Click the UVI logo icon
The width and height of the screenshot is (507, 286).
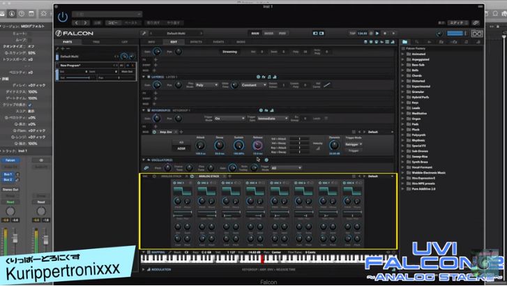[x=477, y=33]
